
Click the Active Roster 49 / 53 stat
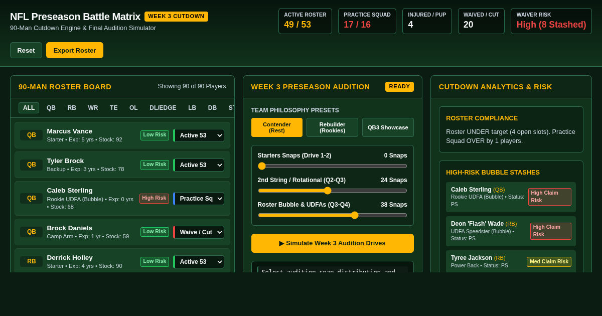[305, 21]
